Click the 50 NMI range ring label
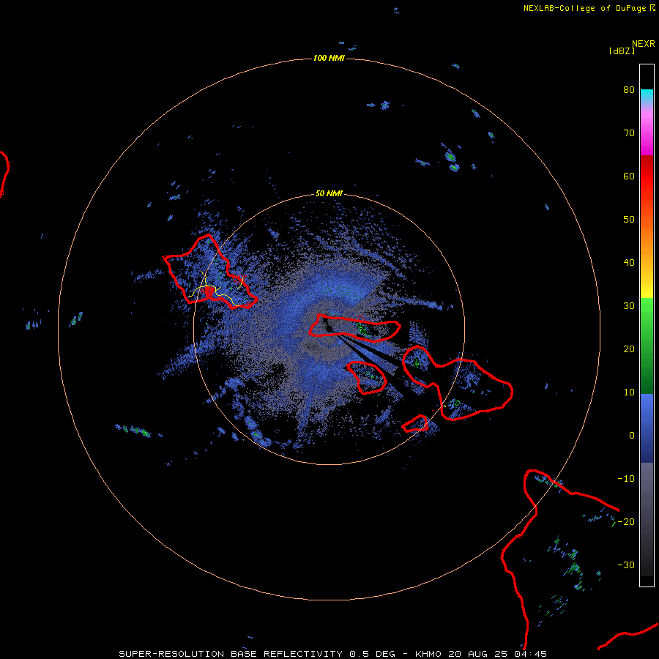The image size is (659, 659). tap(329, 194)
